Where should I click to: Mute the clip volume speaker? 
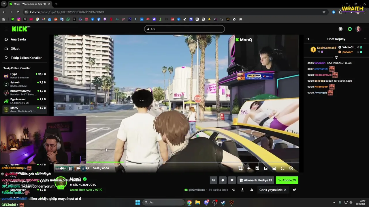click(x=87, y=168)
